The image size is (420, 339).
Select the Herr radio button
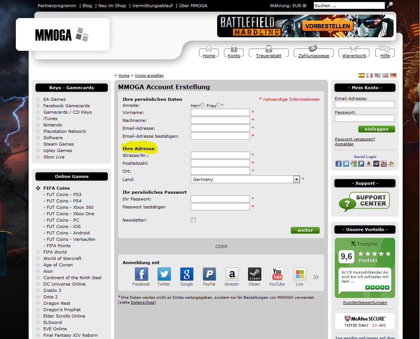[x=203, y=105]
